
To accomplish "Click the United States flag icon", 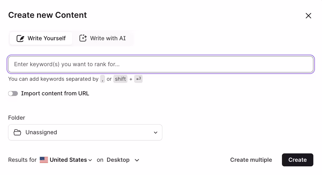I will pos(44,160).
